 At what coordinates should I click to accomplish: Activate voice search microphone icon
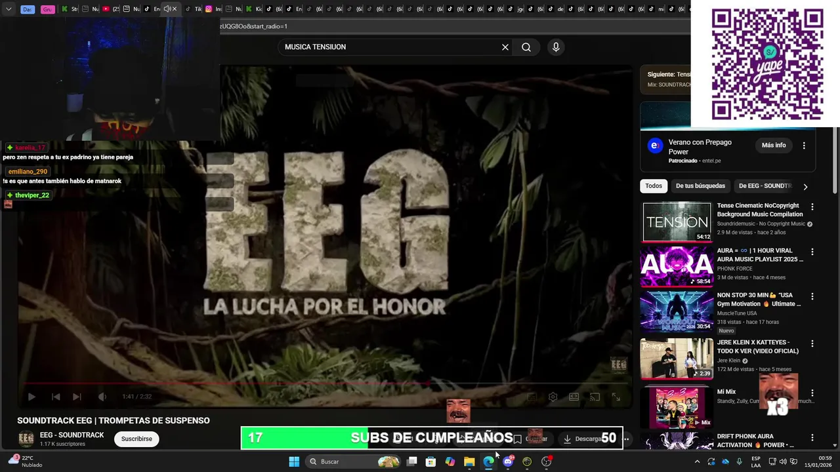pyautogui.click(x=556, y=47)
